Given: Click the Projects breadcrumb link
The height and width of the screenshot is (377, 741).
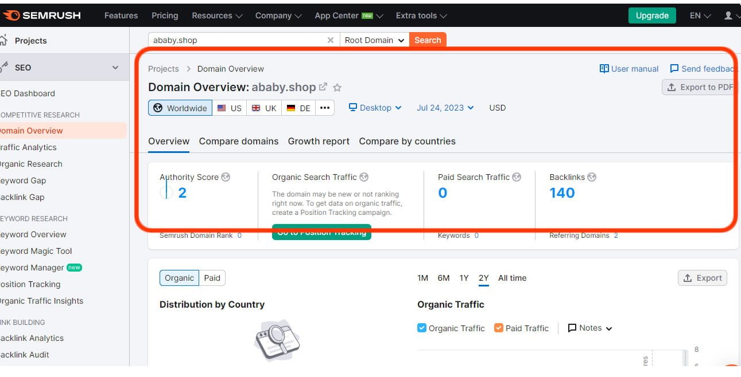Looking at the screenshot, I should click(x=164, y=69).
